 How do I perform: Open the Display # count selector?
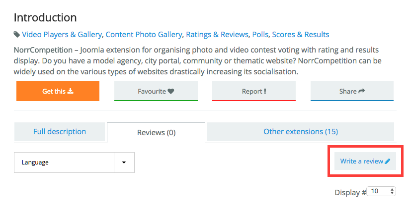coord(381,191)
